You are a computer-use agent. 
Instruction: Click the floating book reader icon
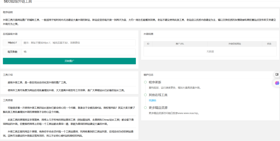pos(277,75)
